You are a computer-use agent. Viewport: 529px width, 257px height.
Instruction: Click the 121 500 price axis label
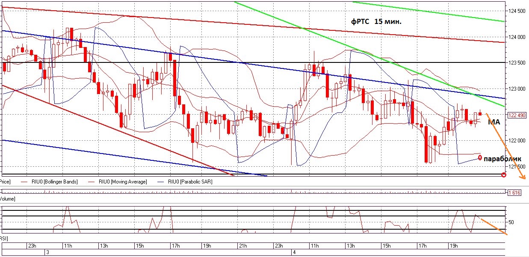click(x=517, y=167)
